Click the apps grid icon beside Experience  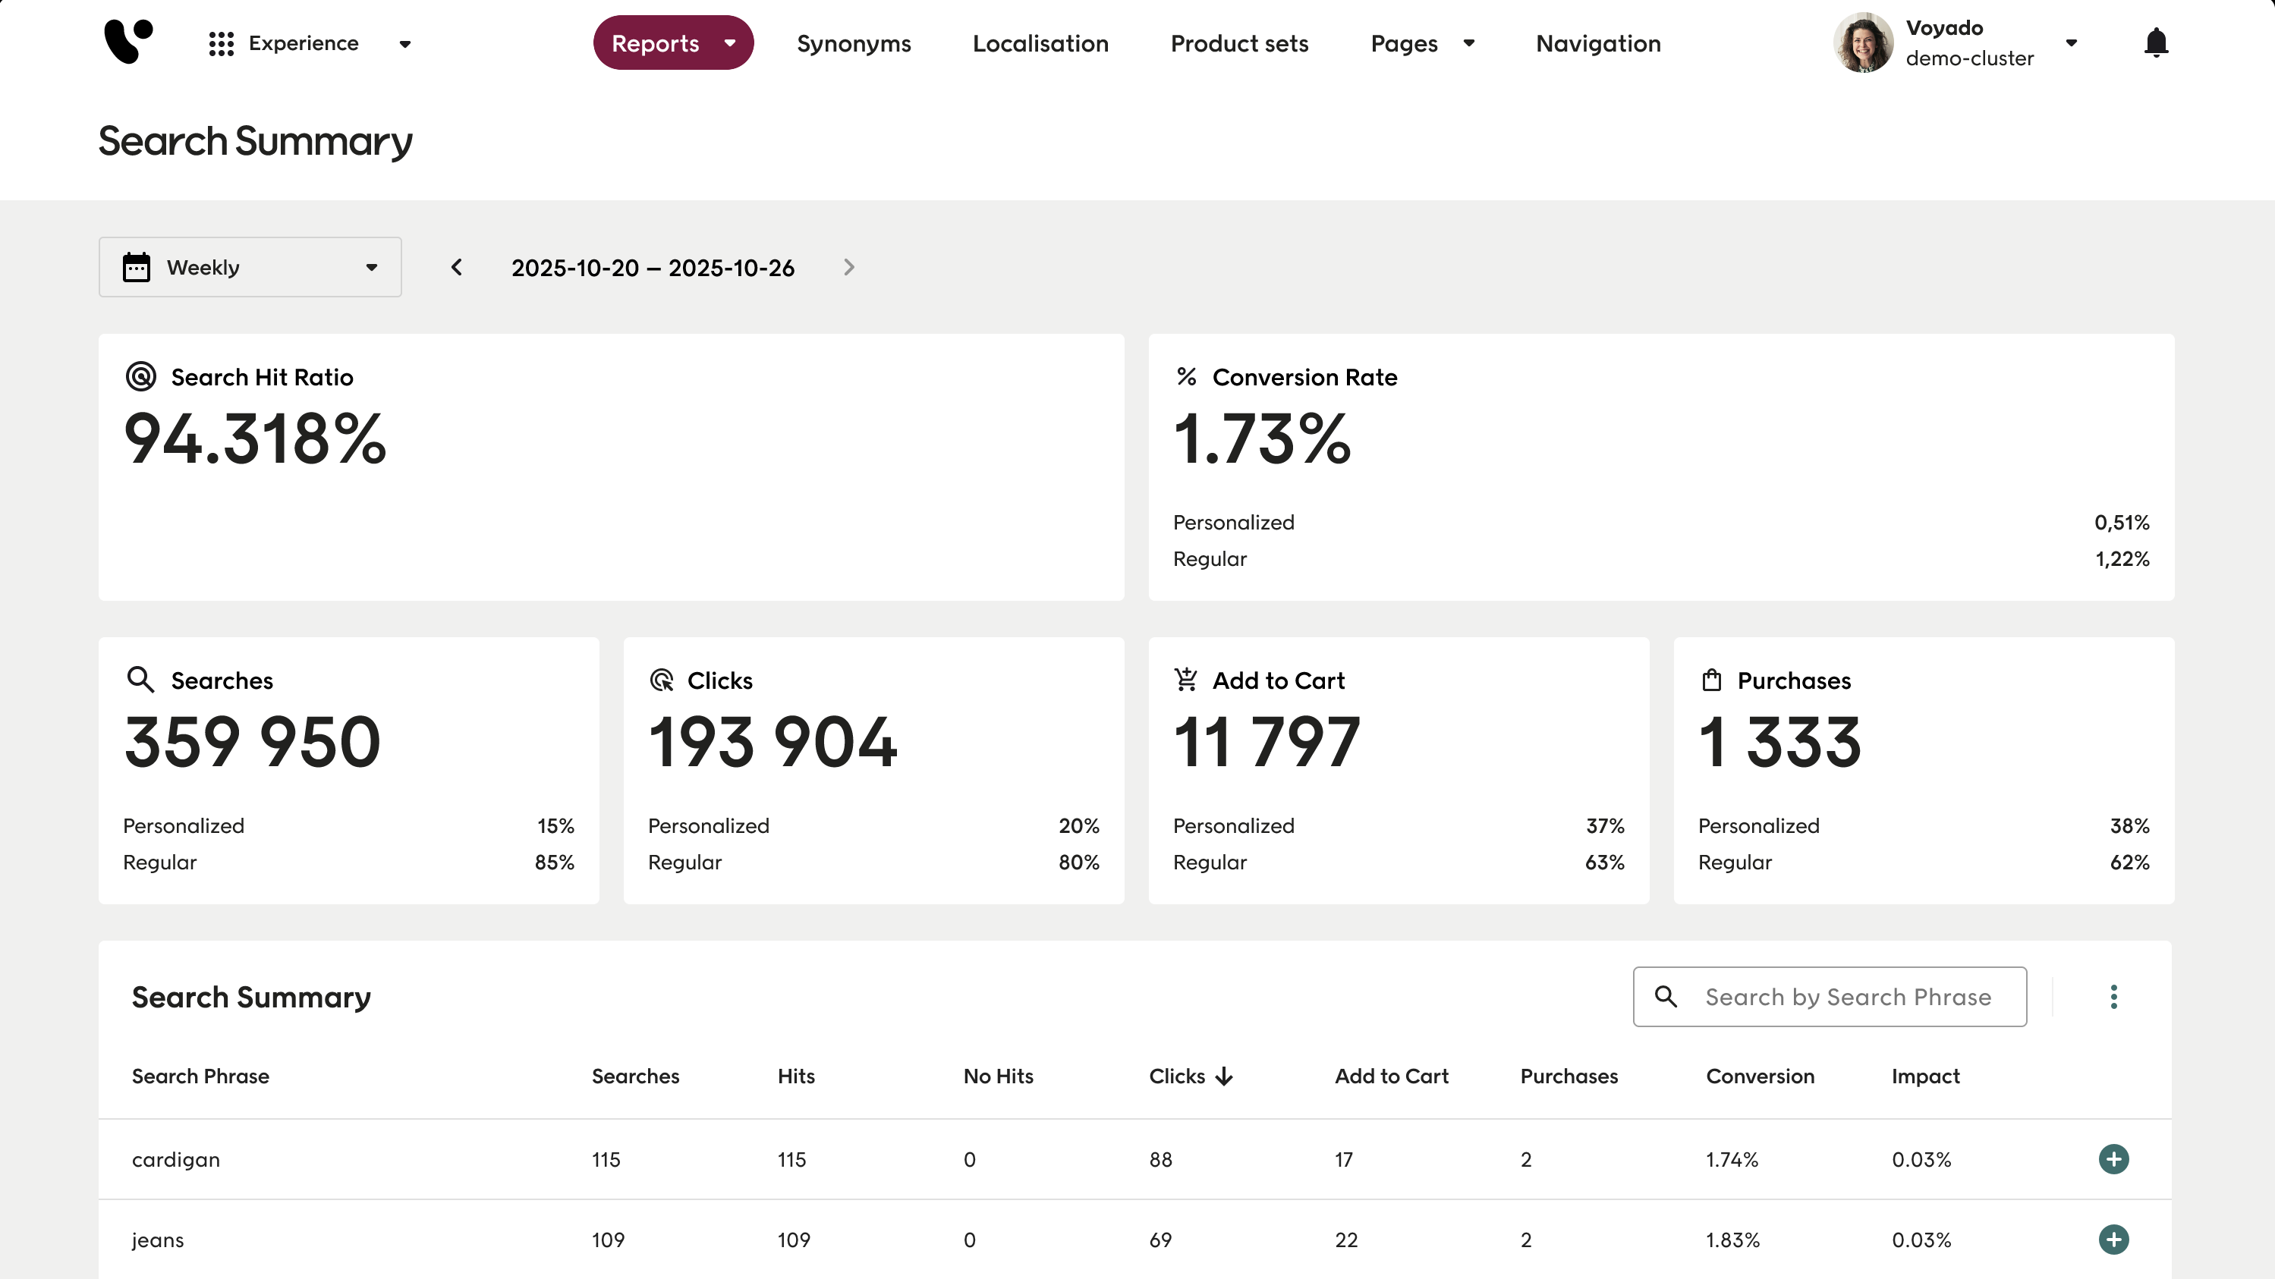tap(221, 43)
